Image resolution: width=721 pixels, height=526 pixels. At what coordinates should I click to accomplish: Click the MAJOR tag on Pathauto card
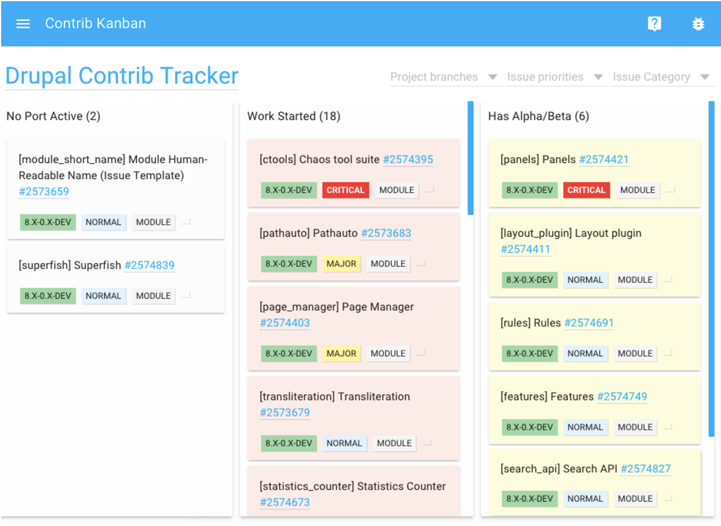(x=341, y=264)
